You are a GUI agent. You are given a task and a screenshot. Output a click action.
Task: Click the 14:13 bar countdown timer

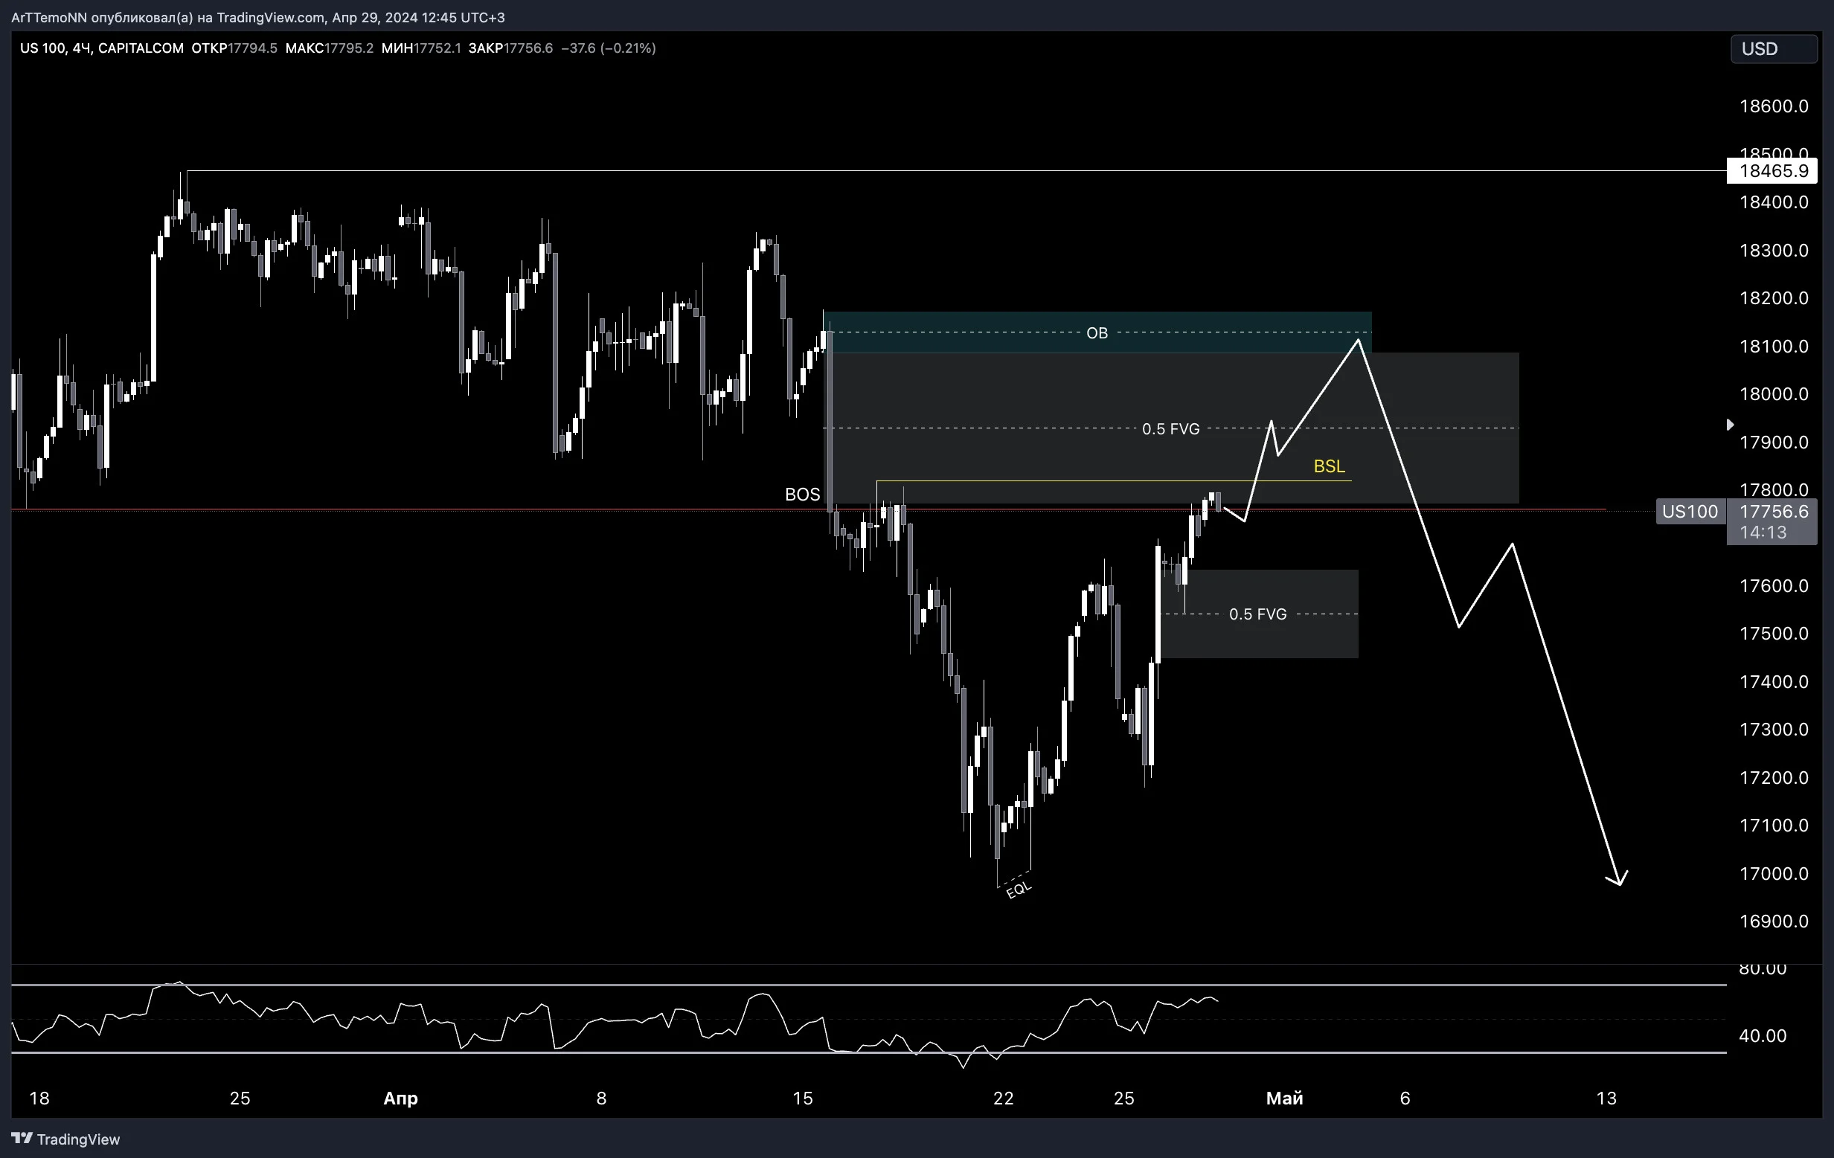coord(1763,533)
